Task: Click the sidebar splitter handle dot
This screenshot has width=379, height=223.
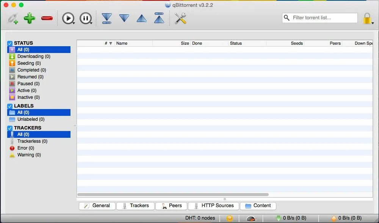Action: [75, 126]
